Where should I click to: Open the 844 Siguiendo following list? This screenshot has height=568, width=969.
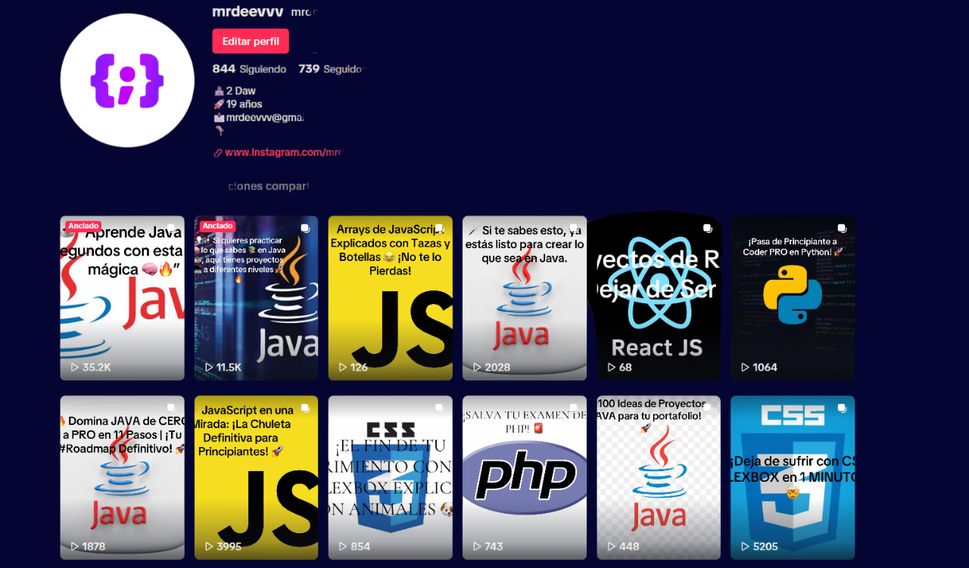tap(250, 69)
